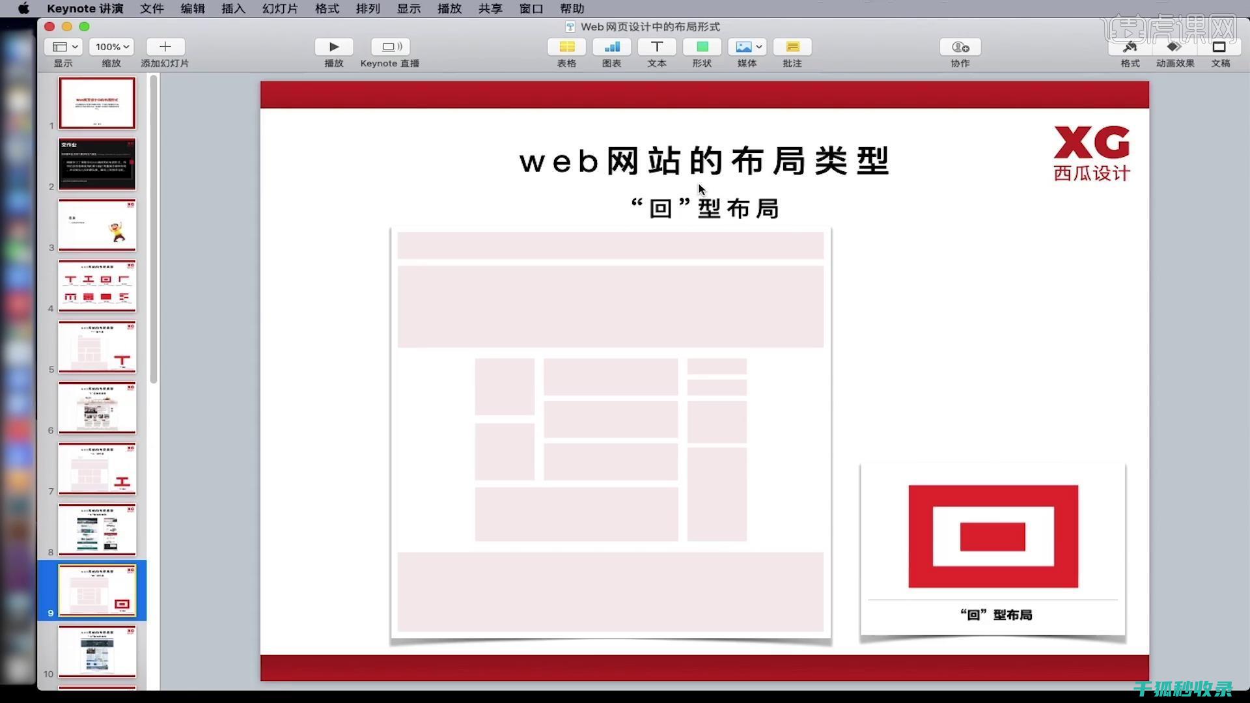Open the Apple menu
The height and width of the screenshot is (703, 1250).
click(x=23, y=8)
